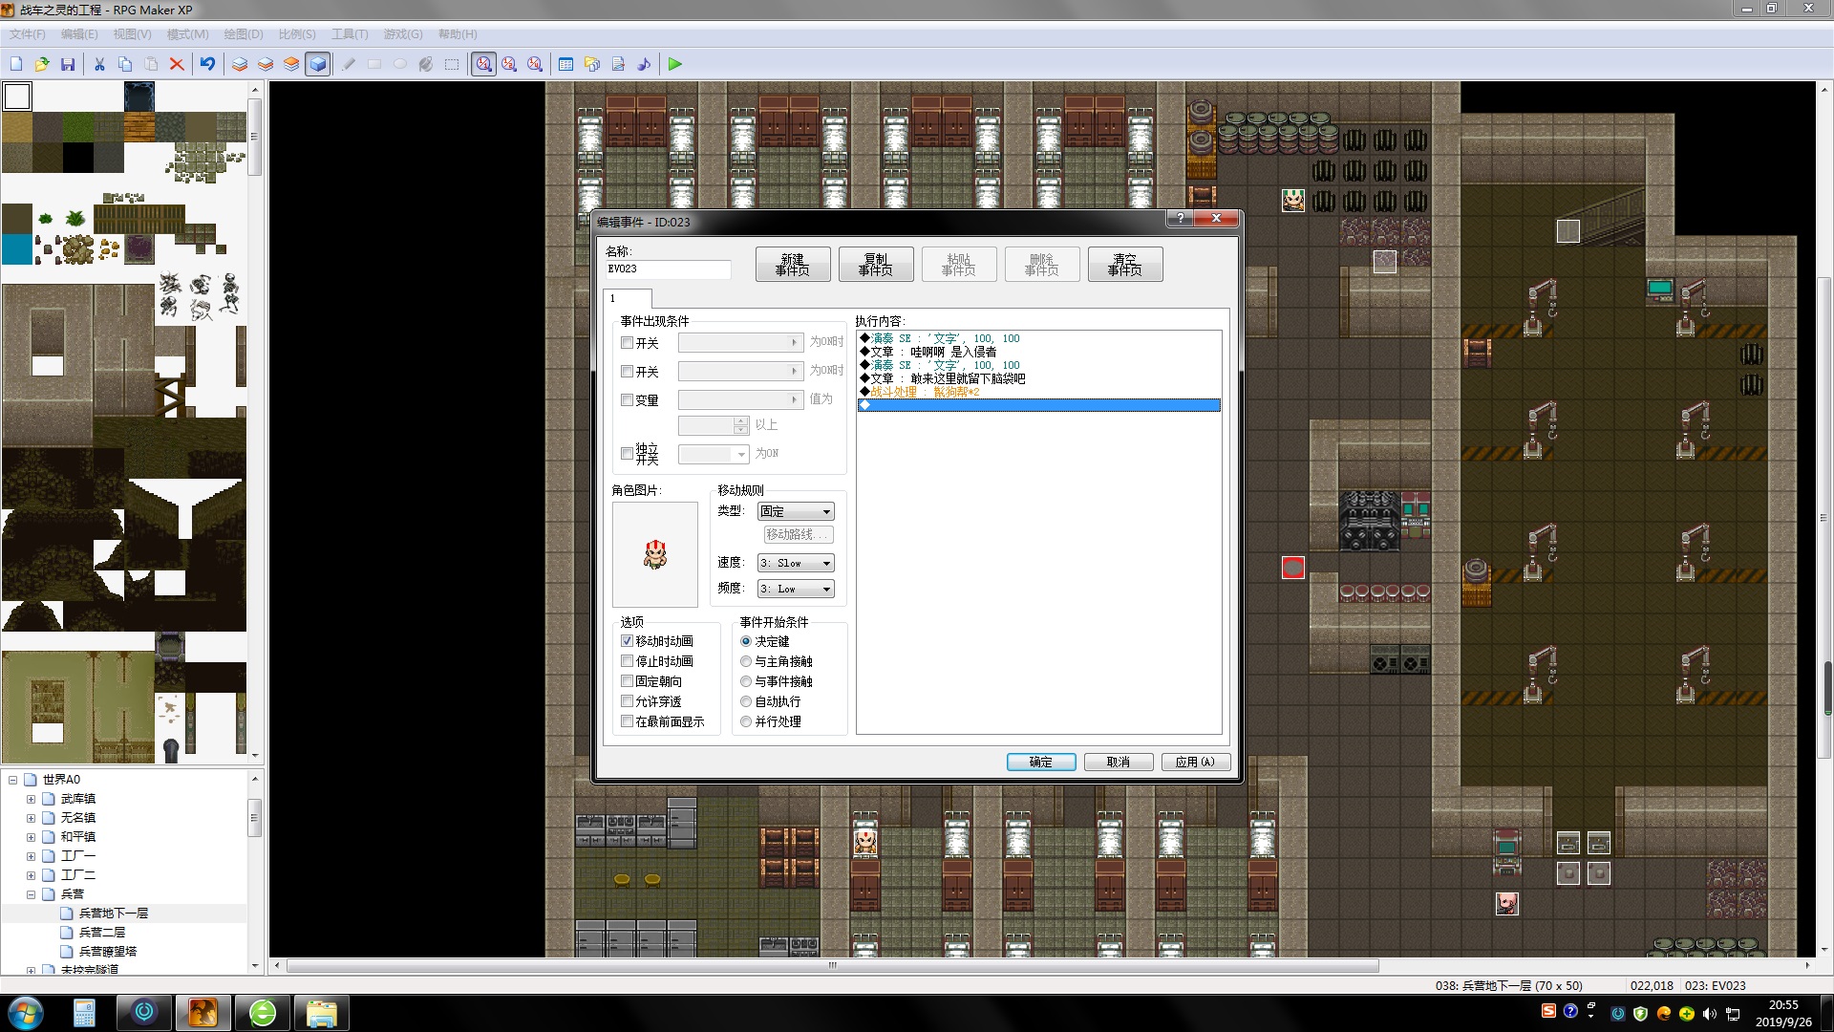
Task: Click the 新建事件页 button
Action: click(x=793, y=265)
